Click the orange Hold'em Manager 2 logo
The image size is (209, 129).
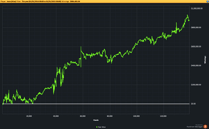tap(205, 126)
